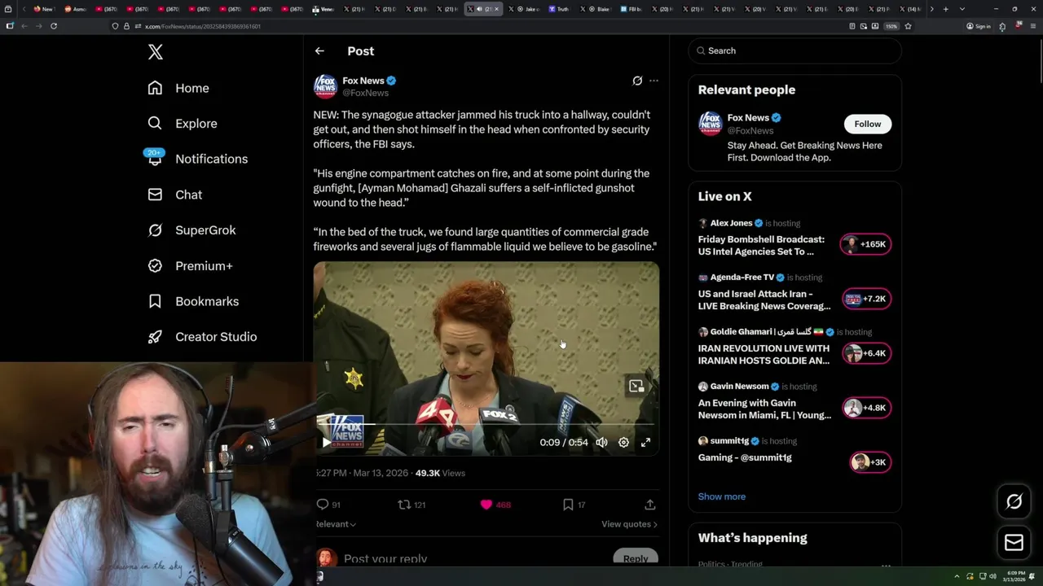Seek on the video progress bar
Viewport: 1043px width, 586px height.
486,424
